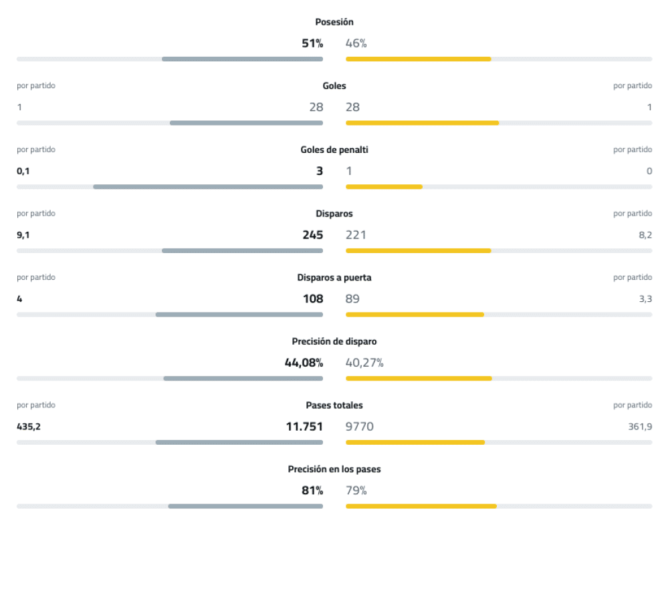Click the gray Goles bar

[246, 123]
